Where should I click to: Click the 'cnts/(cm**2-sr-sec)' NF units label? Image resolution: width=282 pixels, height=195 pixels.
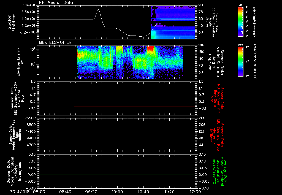[254, 21]
